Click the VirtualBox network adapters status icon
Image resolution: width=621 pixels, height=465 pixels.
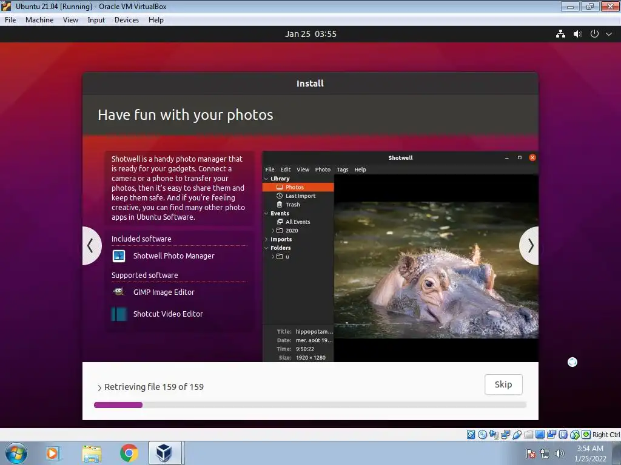pyautogui.click(x=505, y=435)
